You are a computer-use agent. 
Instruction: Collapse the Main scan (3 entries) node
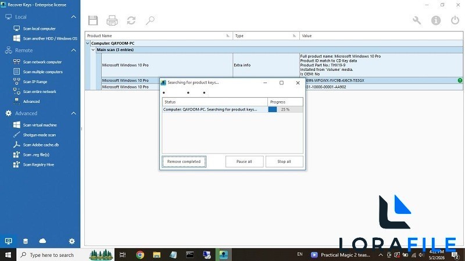pyautogui.click(x=93, y=50)
